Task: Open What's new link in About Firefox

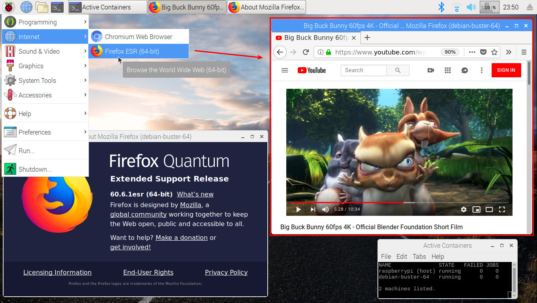Action: (x=195, y=194)
